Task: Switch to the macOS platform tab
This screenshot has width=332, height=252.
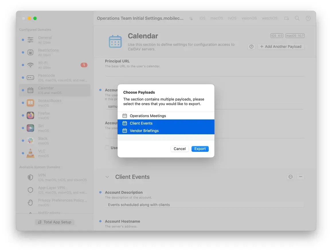Action: (x=216, y=18)
